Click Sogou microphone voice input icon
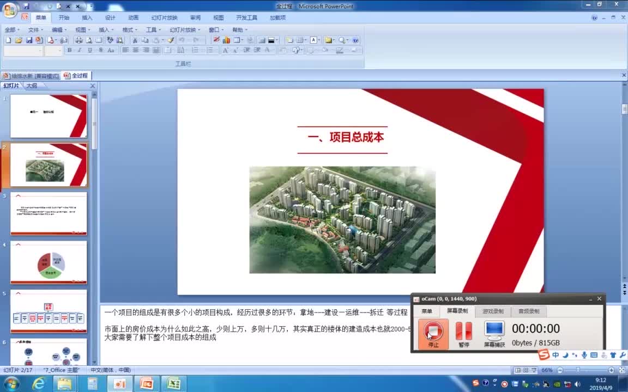The width and height of the screenshot is (628, 392). click(584, 355)
